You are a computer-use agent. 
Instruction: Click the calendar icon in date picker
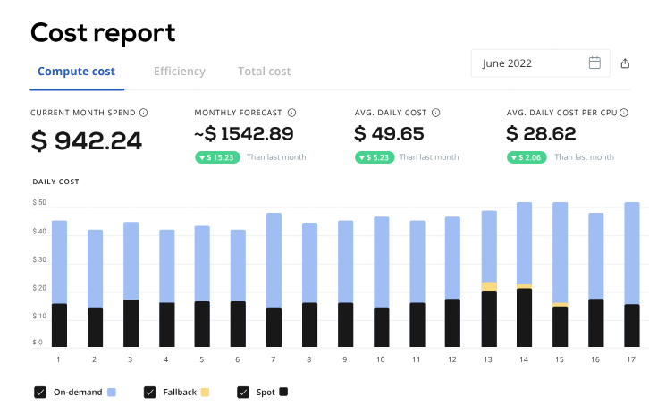pyautogui.click(x=595, y=63)
